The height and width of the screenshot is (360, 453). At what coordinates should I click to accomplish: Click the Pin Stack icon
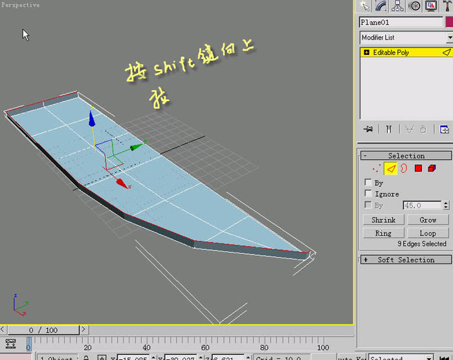pos(368,129)
